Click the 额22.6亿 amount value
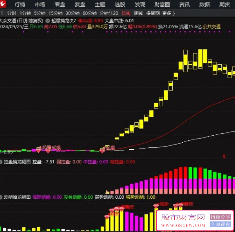The height and width of the screenshot is (232, 235). 118,27
